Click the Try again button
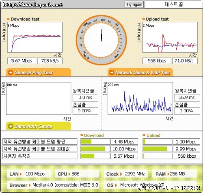Screen dimensions: 203x193 pos(134,4)
